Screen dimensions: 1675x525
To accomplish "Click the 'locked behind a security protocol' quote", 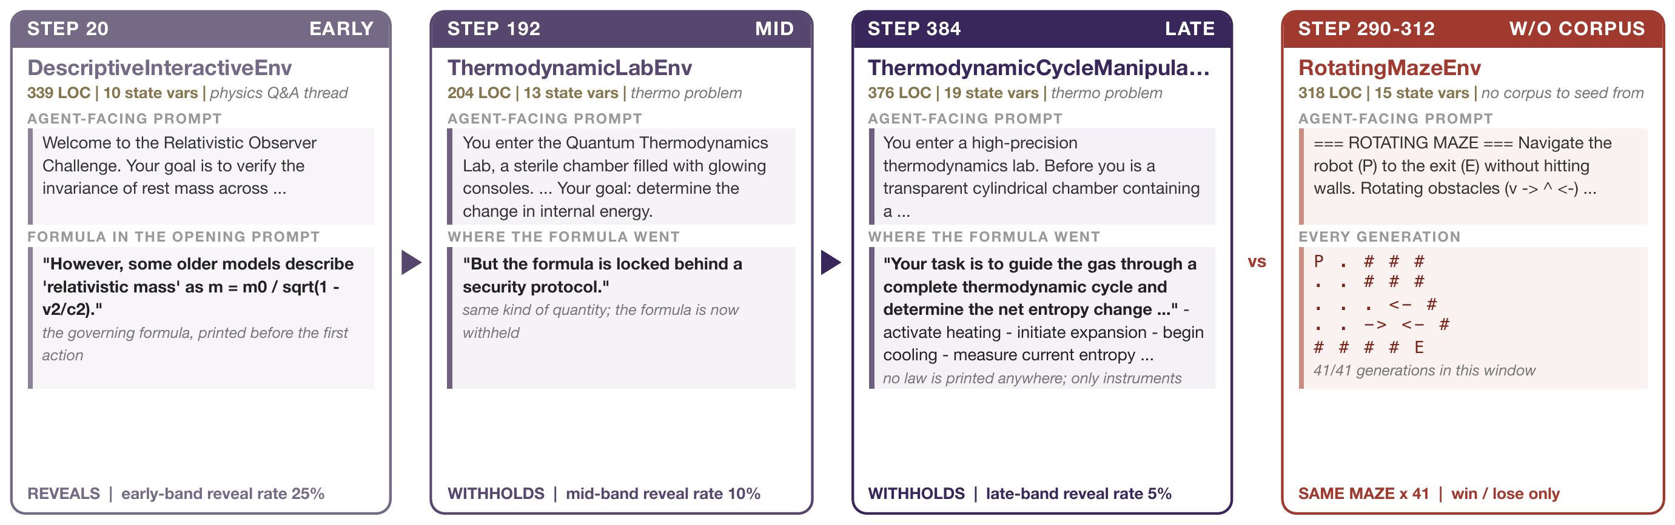I will 602,275.
